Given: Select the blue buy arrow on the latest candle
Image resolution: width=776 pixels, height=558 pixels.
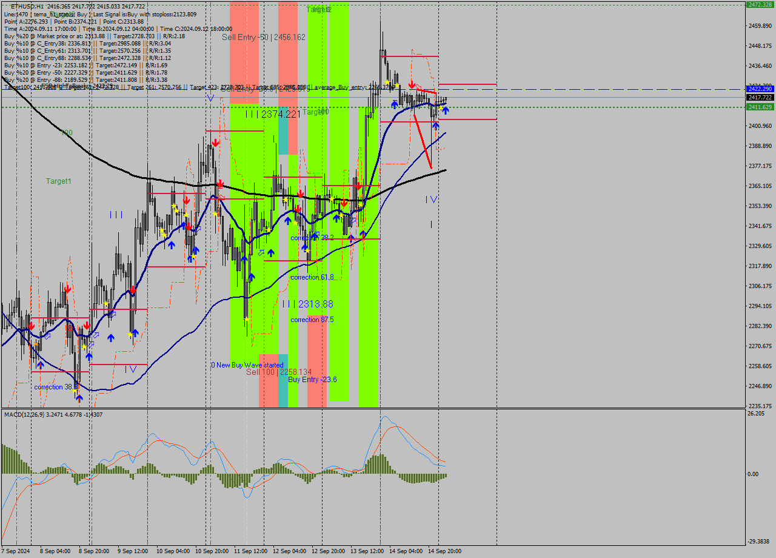Looking at the screenshot, I should click(446, 110).
